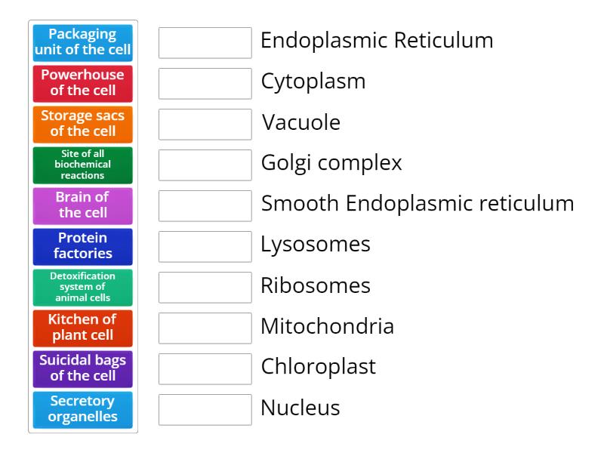Viewport: 604px width, 453px height.
Task: Select the "Kitchen of plant cell" tile
Action: [x=82, y=328]
